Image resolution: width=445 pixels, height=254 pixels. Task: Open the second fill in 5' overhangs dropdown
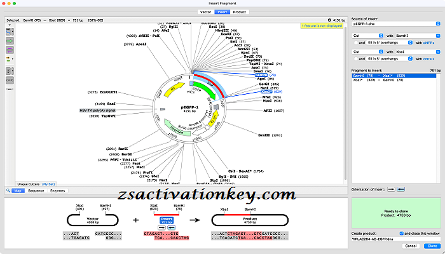pyautogui.click(x=389, y=58)
